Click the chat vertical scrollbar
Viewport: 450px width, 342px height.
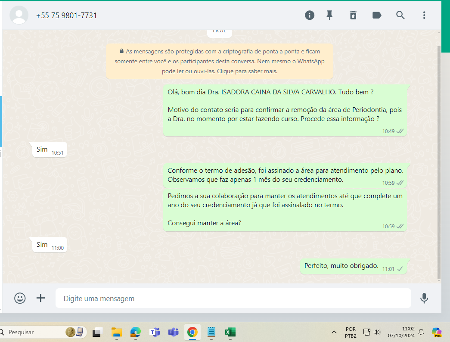pos(439,162)
